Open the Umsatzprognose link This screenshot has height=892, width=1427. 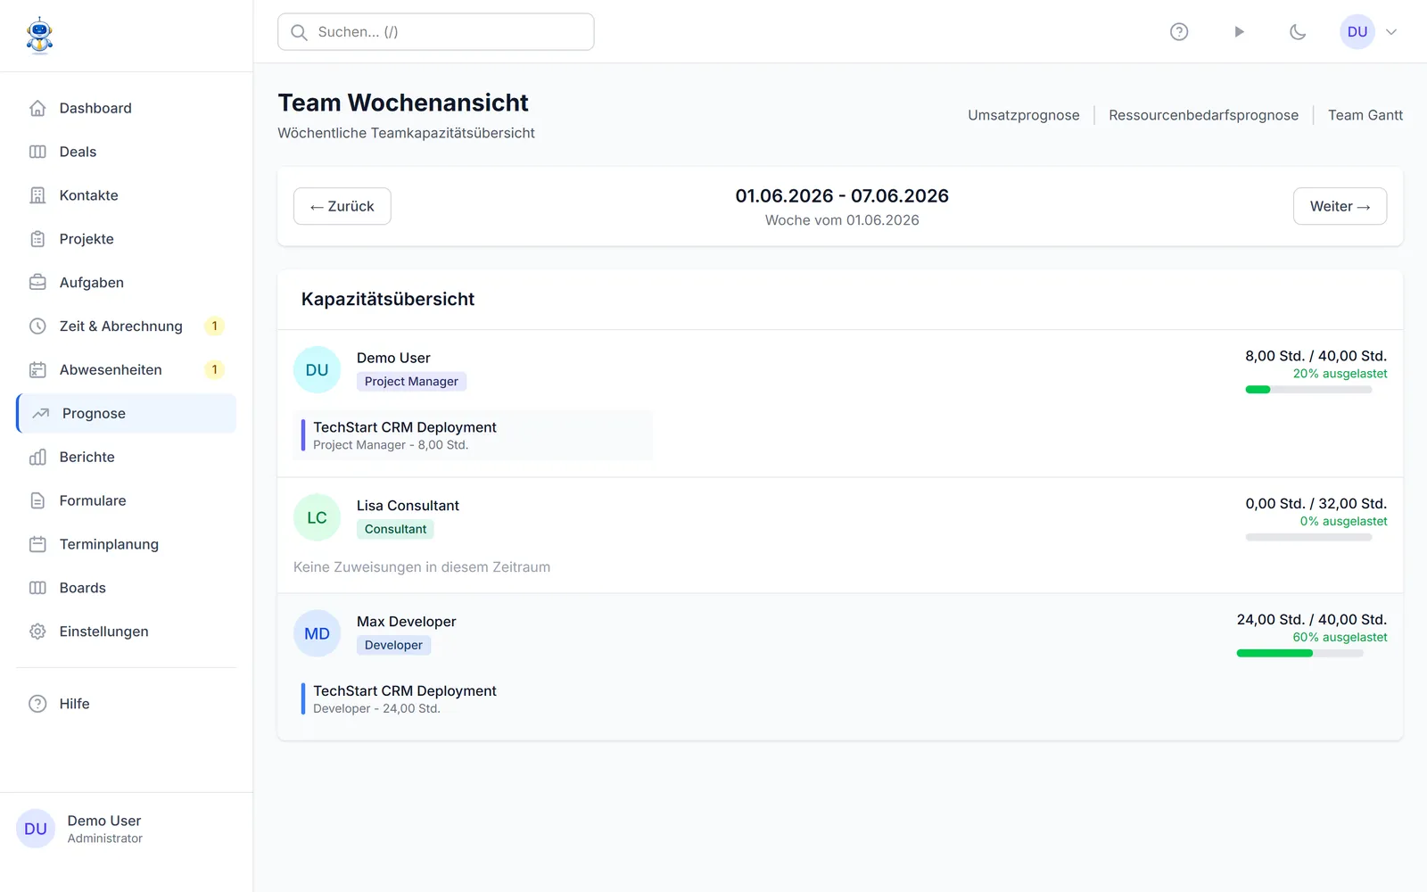tap(1024, 115)
